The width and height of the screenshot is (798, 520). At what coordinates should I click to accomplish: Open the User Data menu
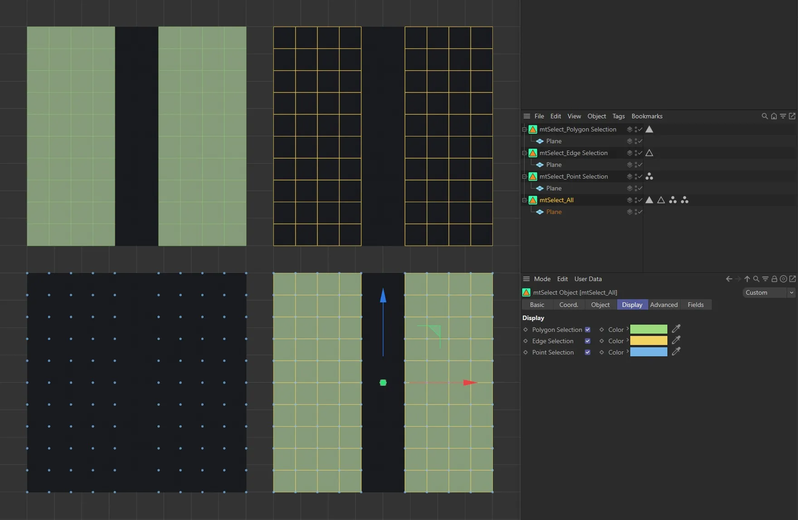point(588,279)
